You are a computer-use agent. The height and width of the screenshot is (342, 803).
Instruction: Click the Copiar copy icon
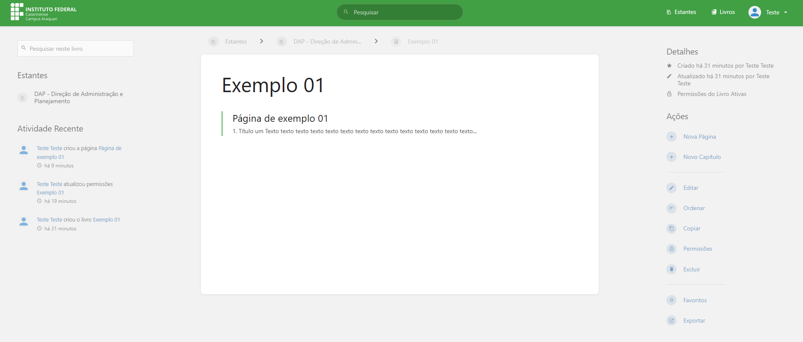(x=671, y=228)
